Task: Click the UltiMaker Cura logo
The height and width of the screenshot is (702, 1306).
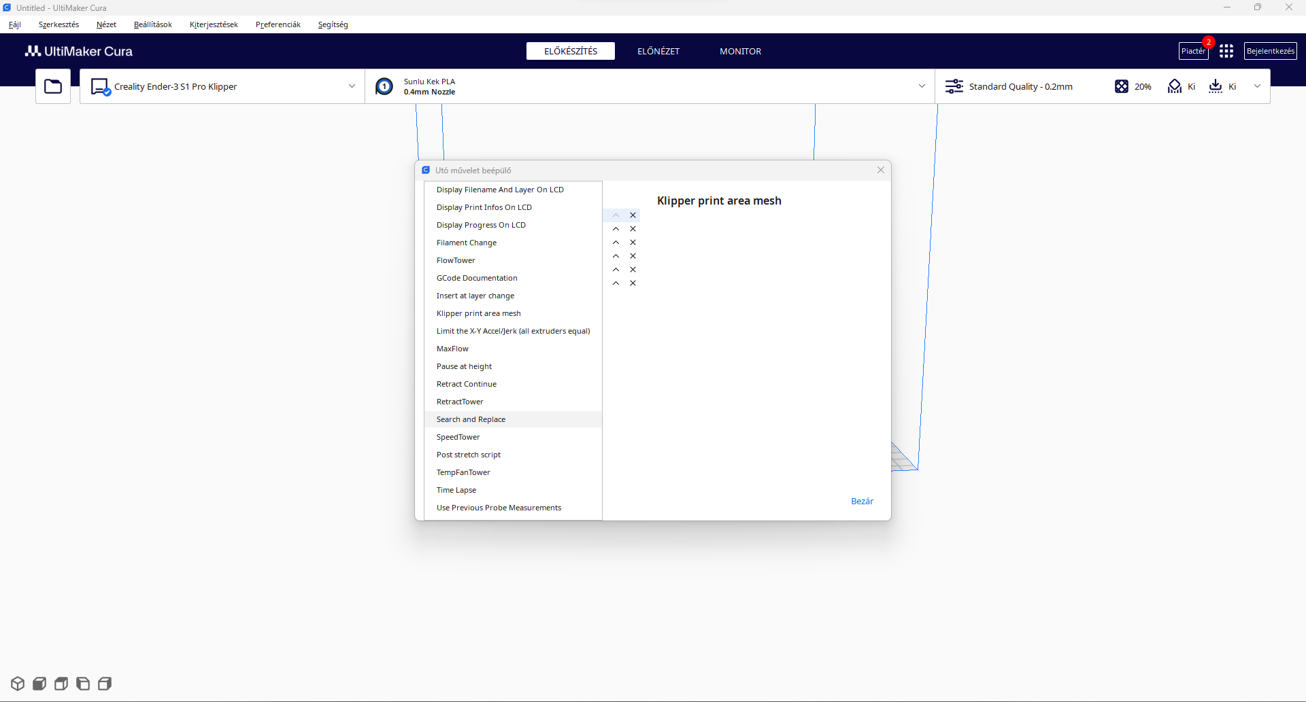Action: (x=79, y=51)
